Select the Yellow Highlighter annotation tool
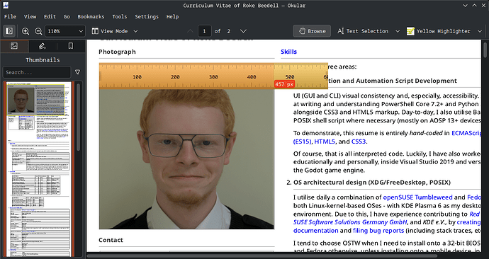The image size is (489, 259). tap(439, 31)
